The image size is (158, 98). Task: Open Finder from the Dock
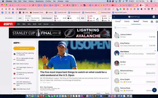(x=27, y=96)
